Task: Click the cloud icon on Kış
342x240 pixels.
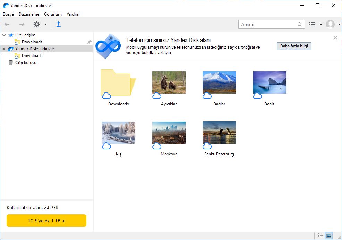Action: (106, 146)
